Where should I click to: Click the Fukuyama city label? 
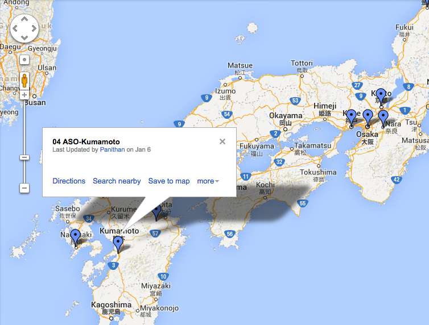(257, 147)
